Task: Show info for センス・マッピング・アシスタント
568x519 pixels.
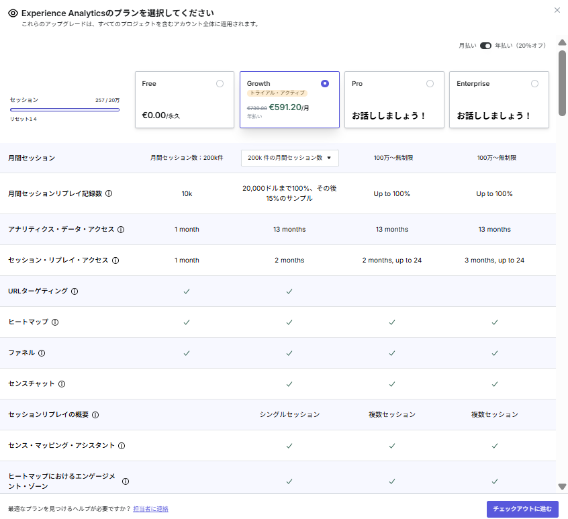Action: 122,445
